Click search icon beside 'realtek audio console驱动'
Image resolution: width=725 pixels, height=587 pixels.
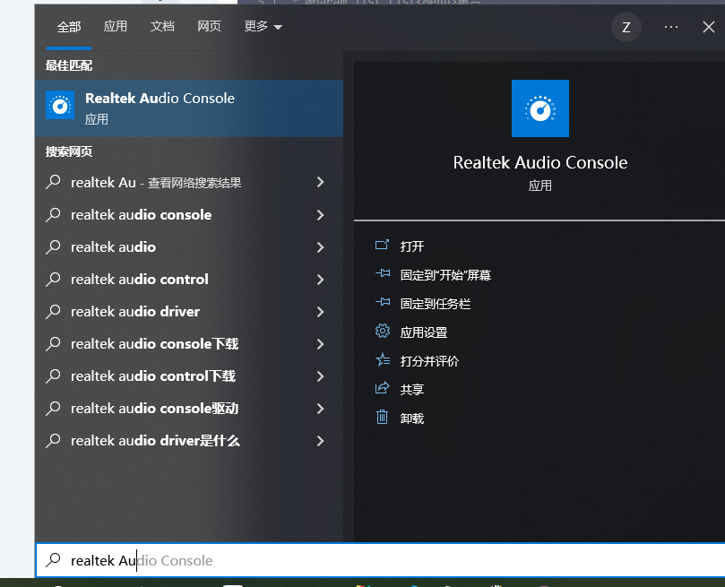tap(53, 408)
